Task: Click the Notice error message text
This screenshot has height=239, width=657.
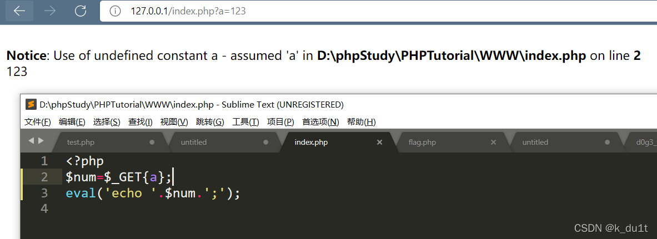Action: (323, 55)
